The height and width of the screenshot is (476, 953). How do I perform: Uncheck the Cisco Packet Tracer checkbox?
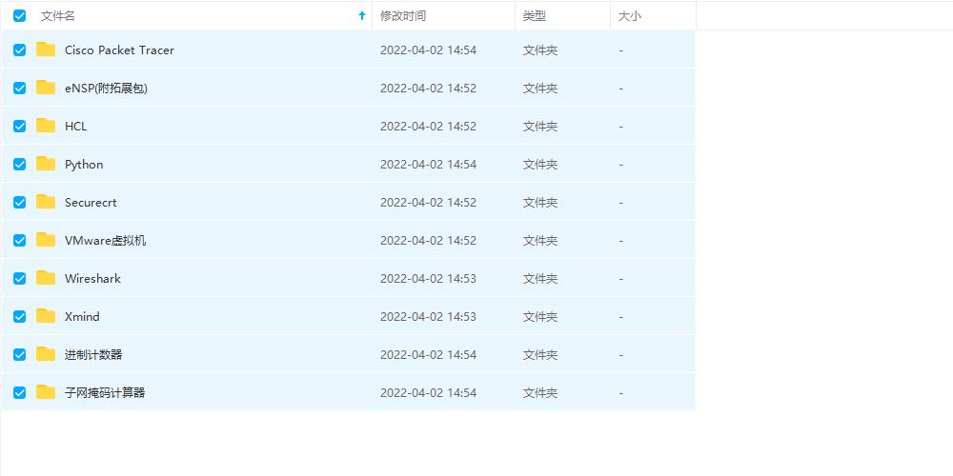click(x=19, y=50)
